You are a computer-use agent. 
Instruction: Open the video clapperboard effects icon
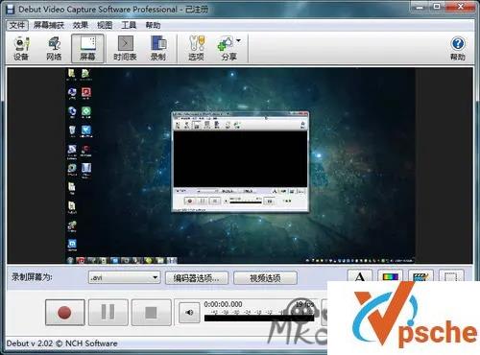420,276
